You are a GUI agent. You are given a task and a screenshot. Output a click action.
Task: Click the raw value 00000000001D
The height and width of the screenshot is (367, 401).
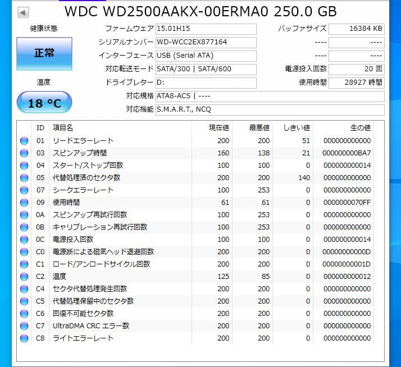tap(347, 264)
